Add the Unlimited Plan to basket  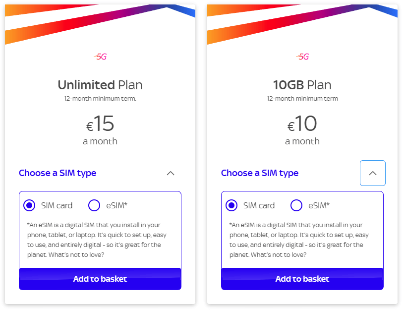click(x=100, y=279)
